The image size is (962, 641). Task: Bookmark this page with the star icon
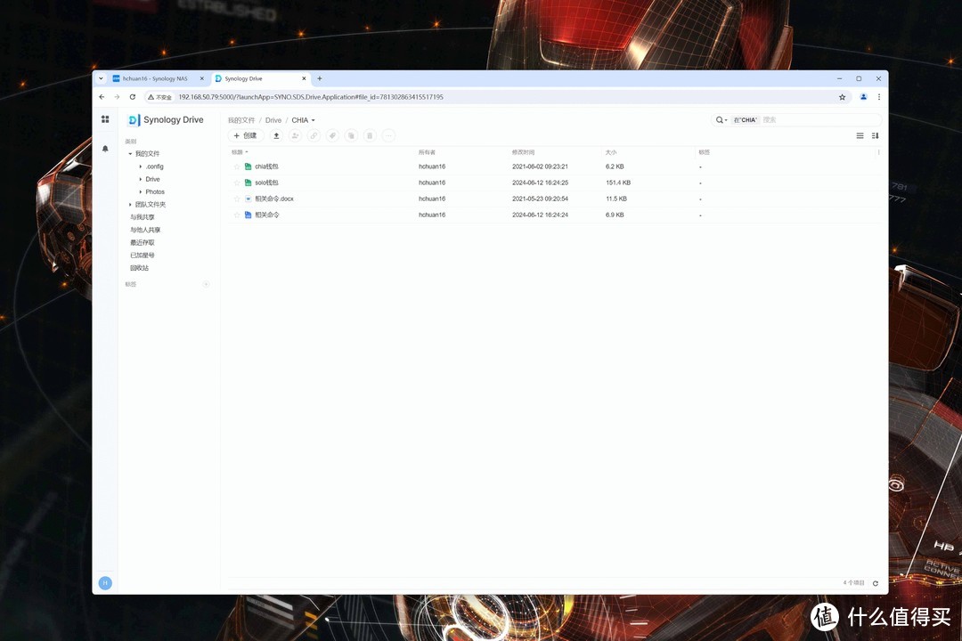tap(842, 97)
